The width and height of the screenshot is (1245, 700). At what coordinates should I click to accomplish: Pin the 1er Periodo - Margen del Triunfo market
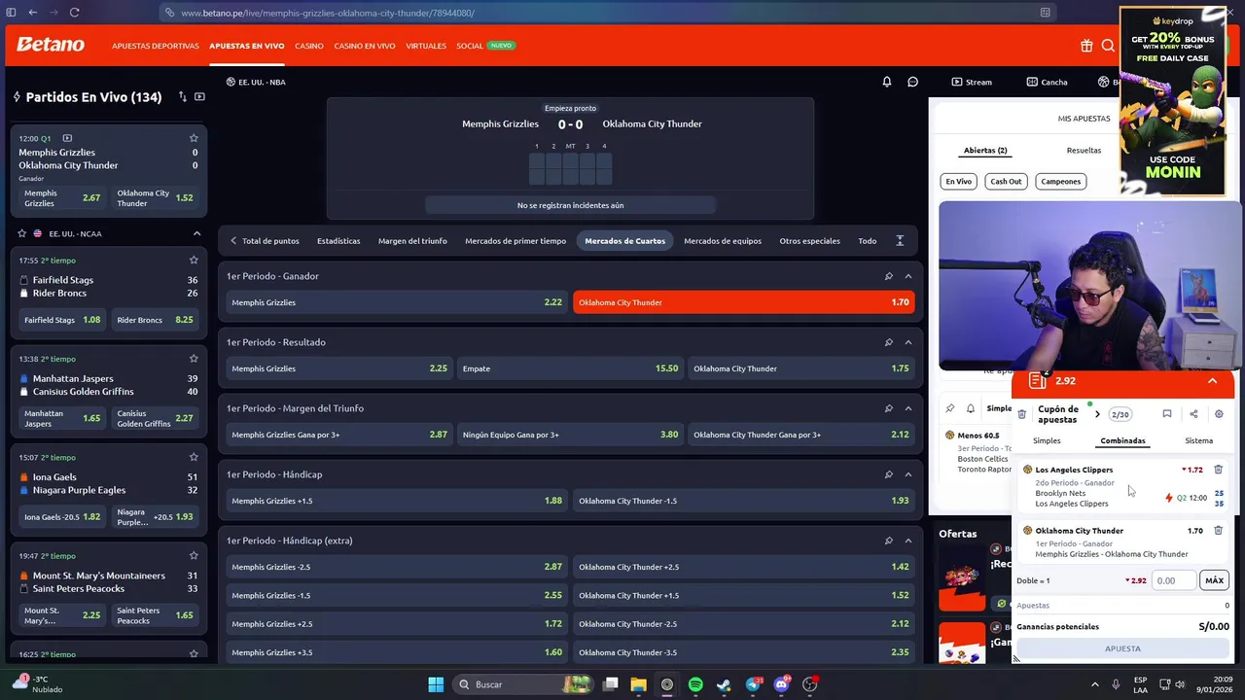888,408
